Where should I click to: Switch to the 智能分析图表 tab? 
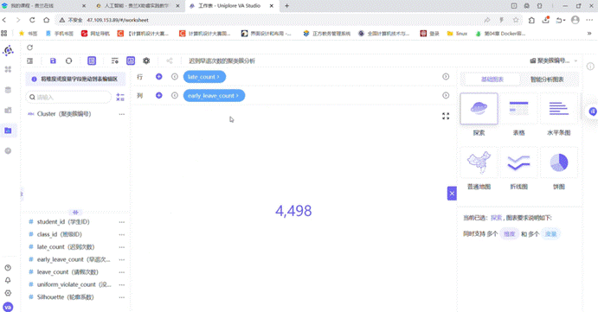coord(547,80)
